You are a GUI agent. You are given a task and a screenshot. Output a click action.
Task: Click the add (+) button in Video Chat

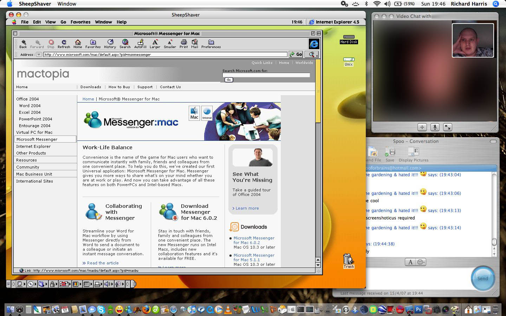(x=422, y=127)
